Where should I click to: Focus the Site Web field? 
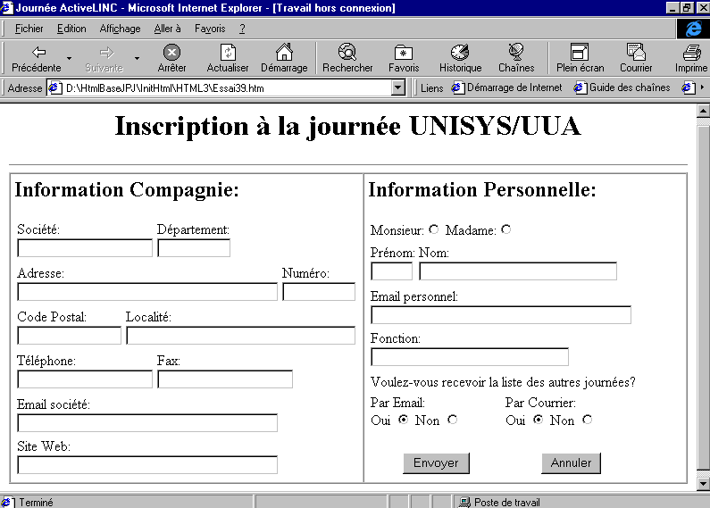pos(147,465)
